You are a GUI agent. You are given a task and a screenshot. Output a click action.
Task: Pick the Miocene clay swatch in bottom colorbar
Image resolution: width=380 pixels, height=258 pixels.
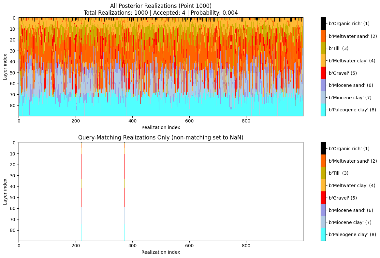[x=323, y=222]
